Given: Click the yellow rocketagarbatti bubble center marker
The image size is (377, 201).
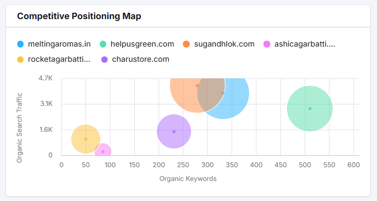Looking at the screenshot, I should (x=86, y=139).
